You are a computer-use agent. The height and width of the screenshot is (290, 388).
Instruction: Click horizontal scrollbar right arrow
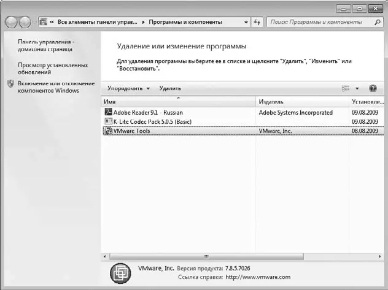pyautogui.click(x=380, y=256)
